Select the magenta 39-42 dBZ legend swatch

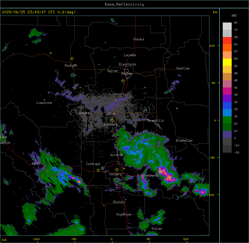click(227, 91)
